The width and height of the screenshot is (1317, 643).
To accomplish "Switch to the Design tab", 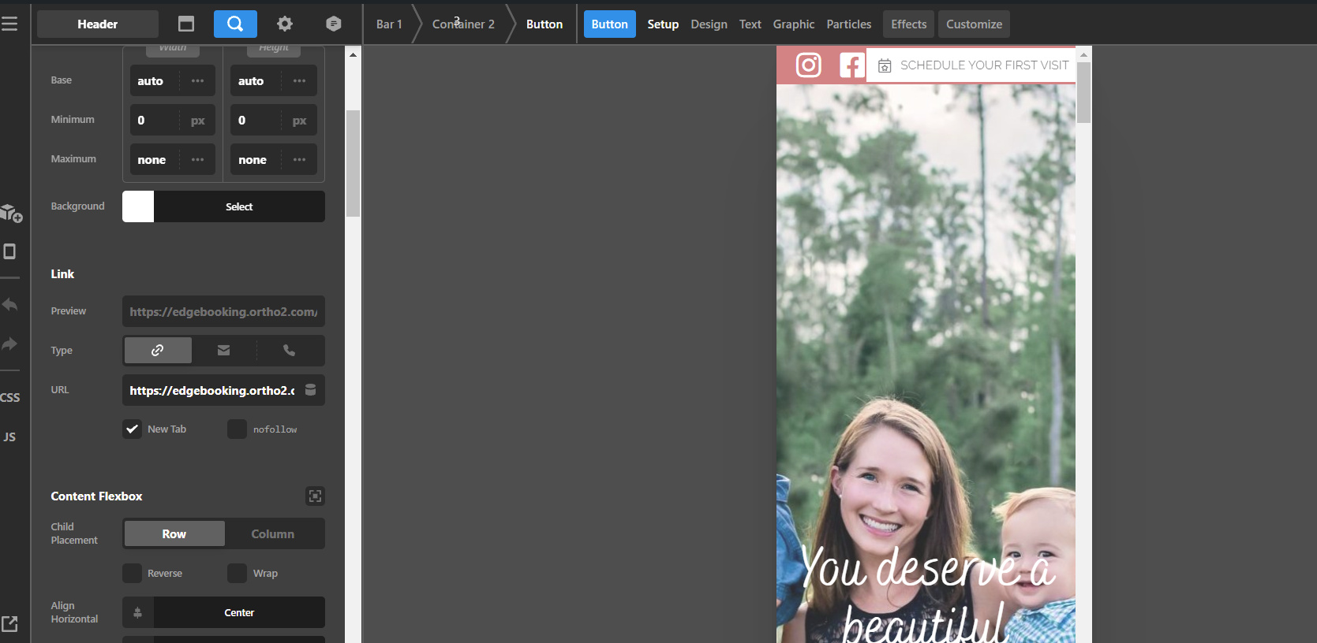I will (709, 24).
